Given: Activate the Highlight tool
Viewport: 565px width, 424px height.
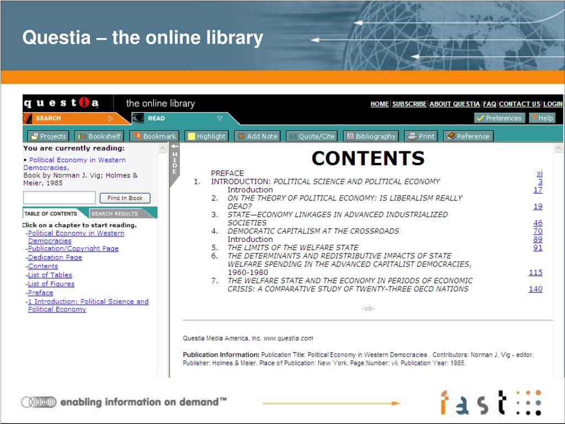Looking at the screenshot, I should tap(206, 136).
